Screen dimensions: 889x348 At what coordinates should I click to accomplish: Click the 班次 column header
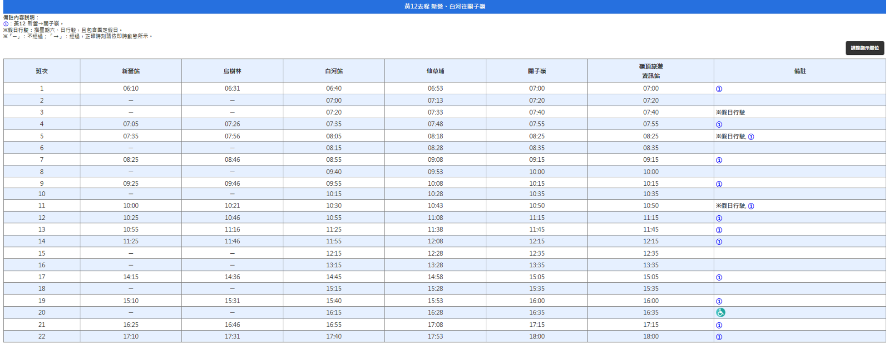[x=42, y=71]
